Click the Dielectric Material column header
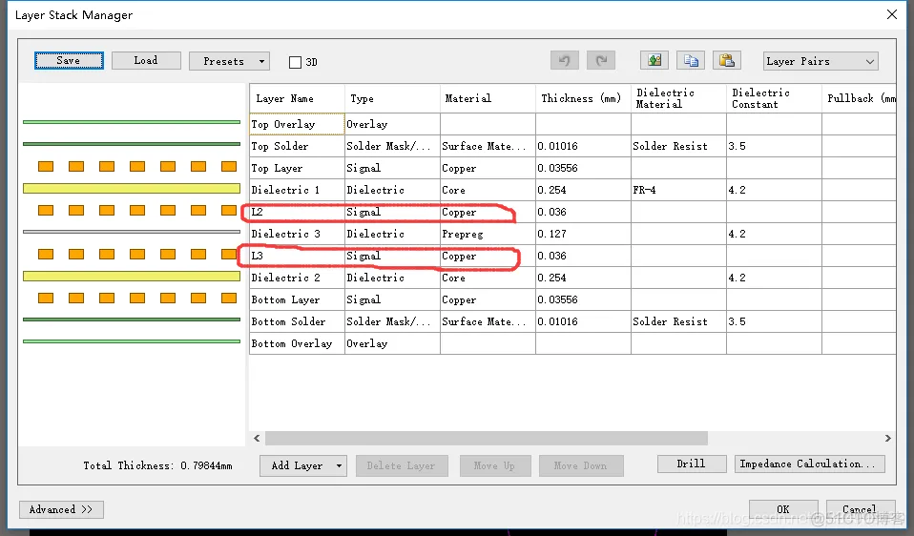Viewport: 914px width, 536px height. pyautogui.click(x=678, y=98)
